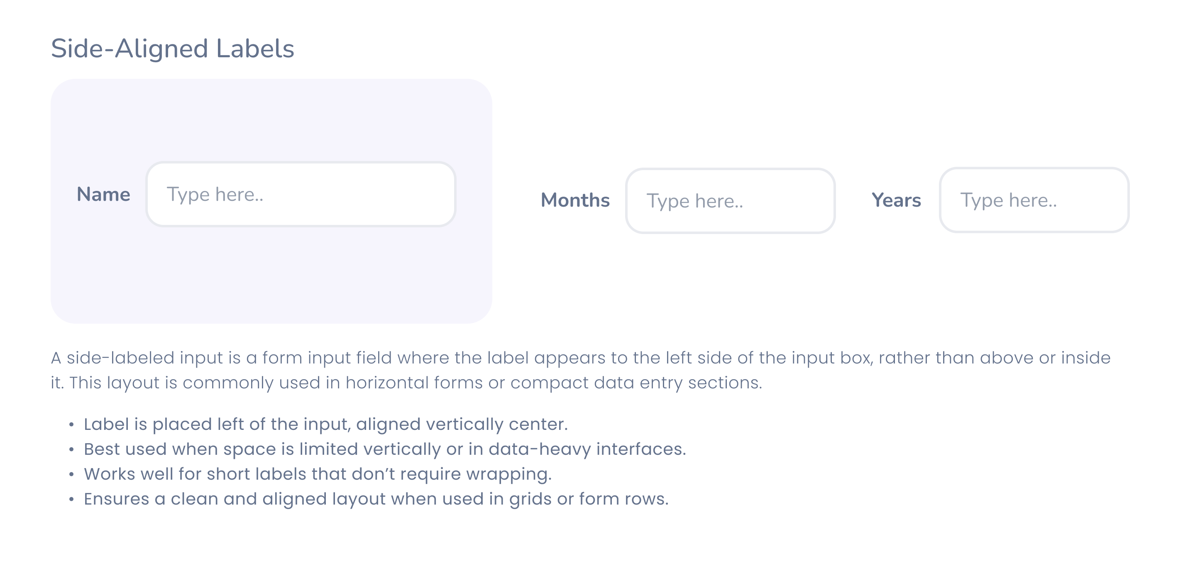Click the Months label text
The width and height of the screenshot is (1183, 561).
575,200
